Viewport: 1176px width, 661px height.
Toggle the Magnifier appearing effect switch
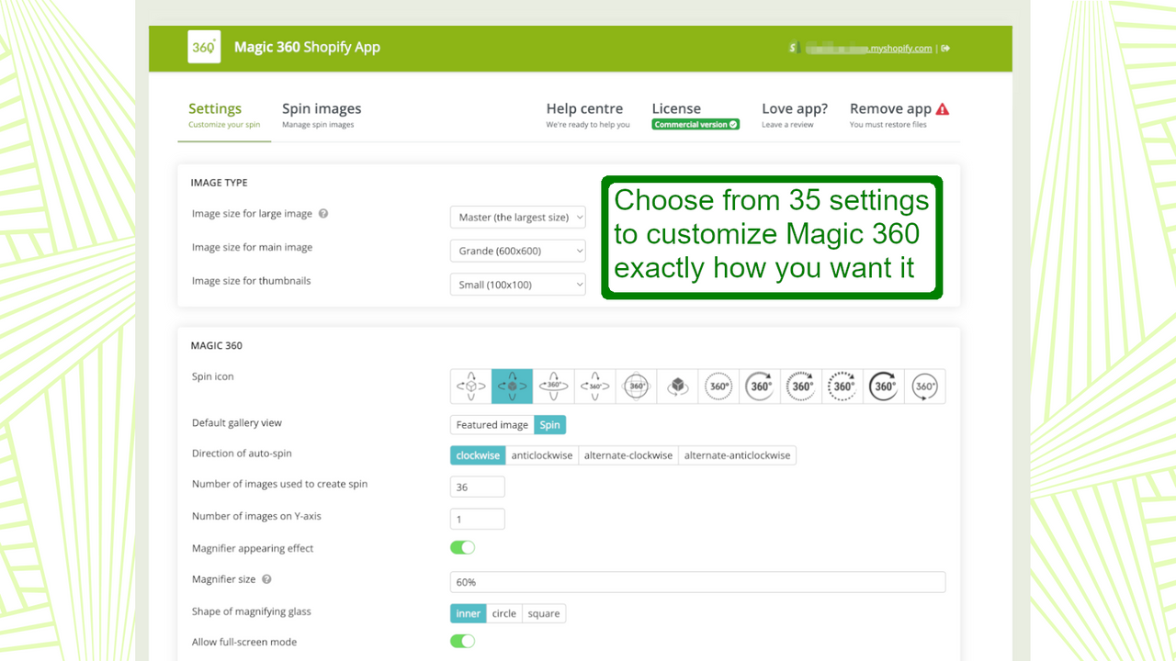[x=462, y=548]
